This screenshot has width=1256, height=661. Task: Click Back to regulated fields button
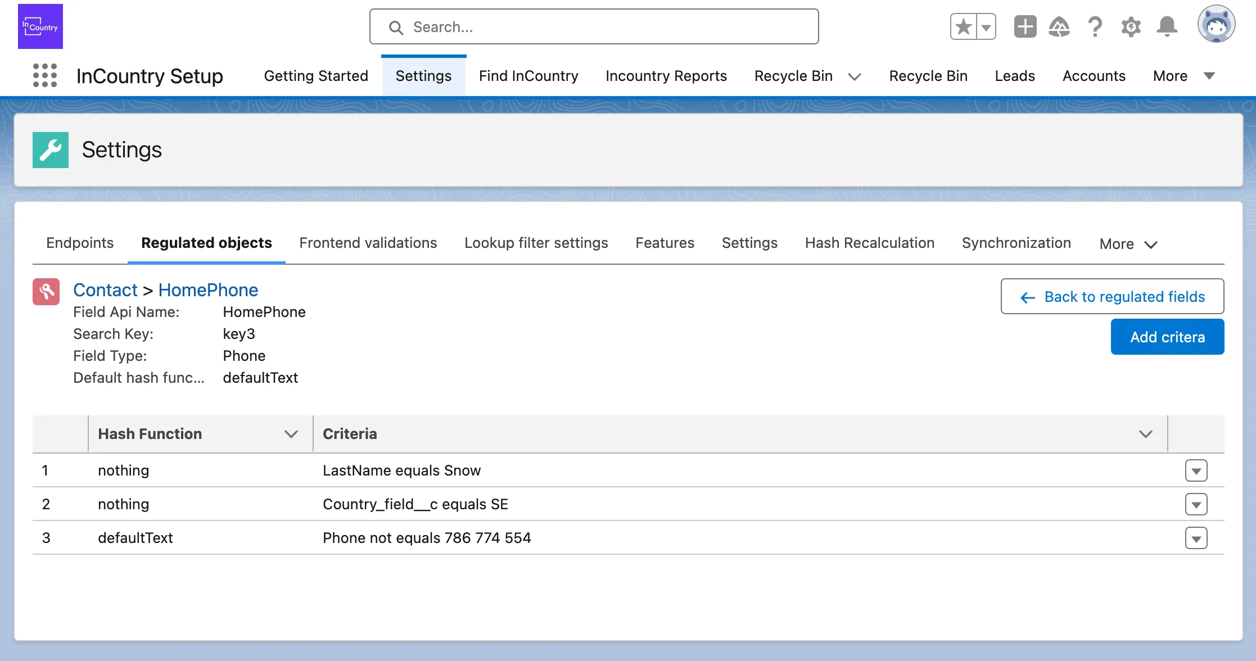pos(1112,296)
